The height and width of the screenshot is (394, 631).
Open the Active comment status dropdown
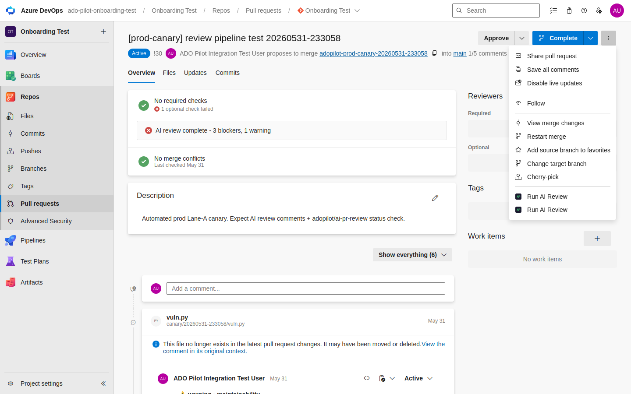tap(418, 378)
